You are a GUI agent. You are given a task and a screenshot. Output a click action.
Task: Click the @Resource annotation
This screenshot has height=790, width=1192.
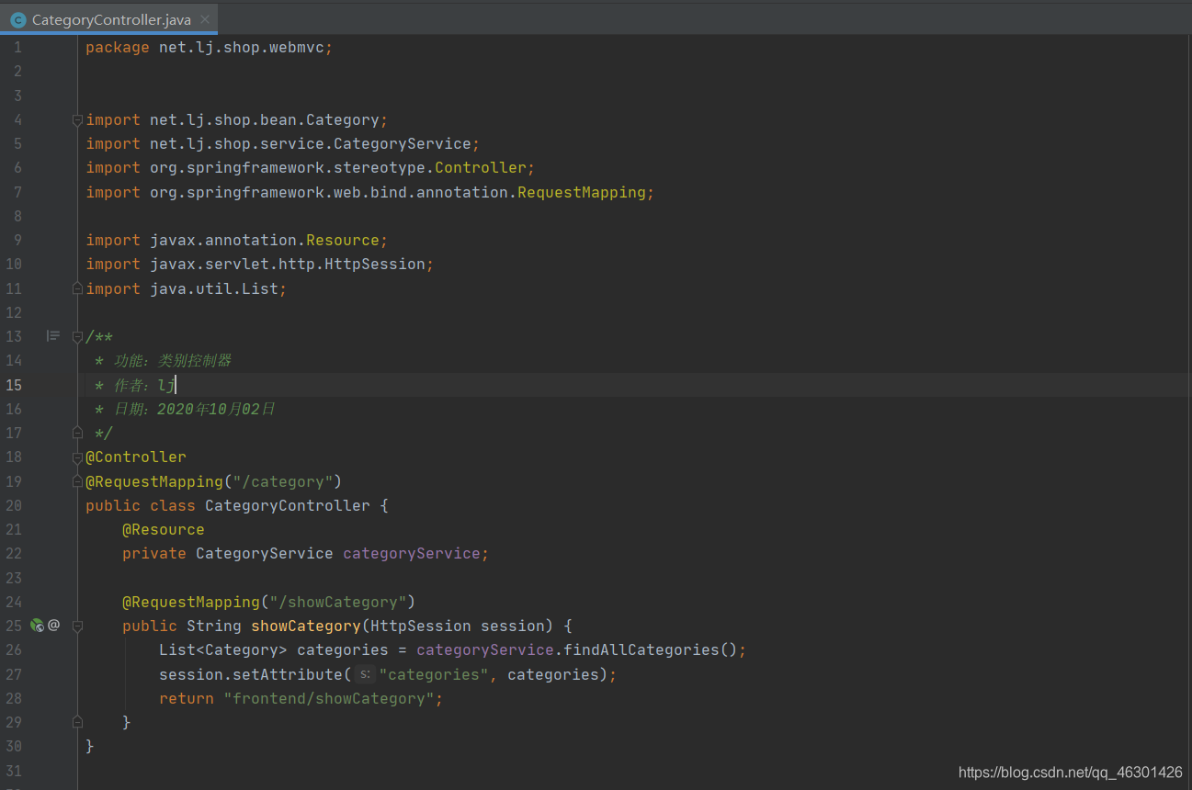[x=164, y=529]
